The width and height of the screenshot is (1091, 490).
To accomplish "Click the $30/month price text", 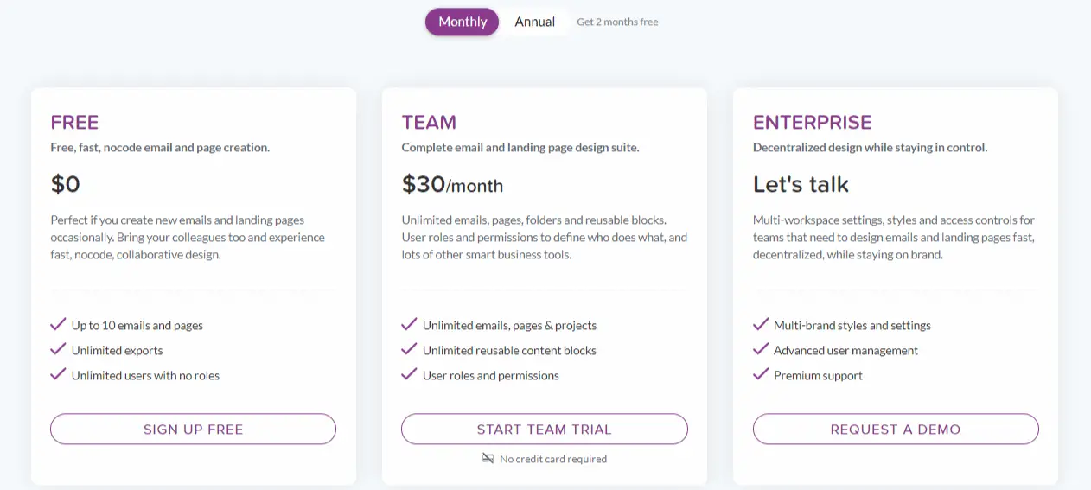I will [x=452, y=184].
